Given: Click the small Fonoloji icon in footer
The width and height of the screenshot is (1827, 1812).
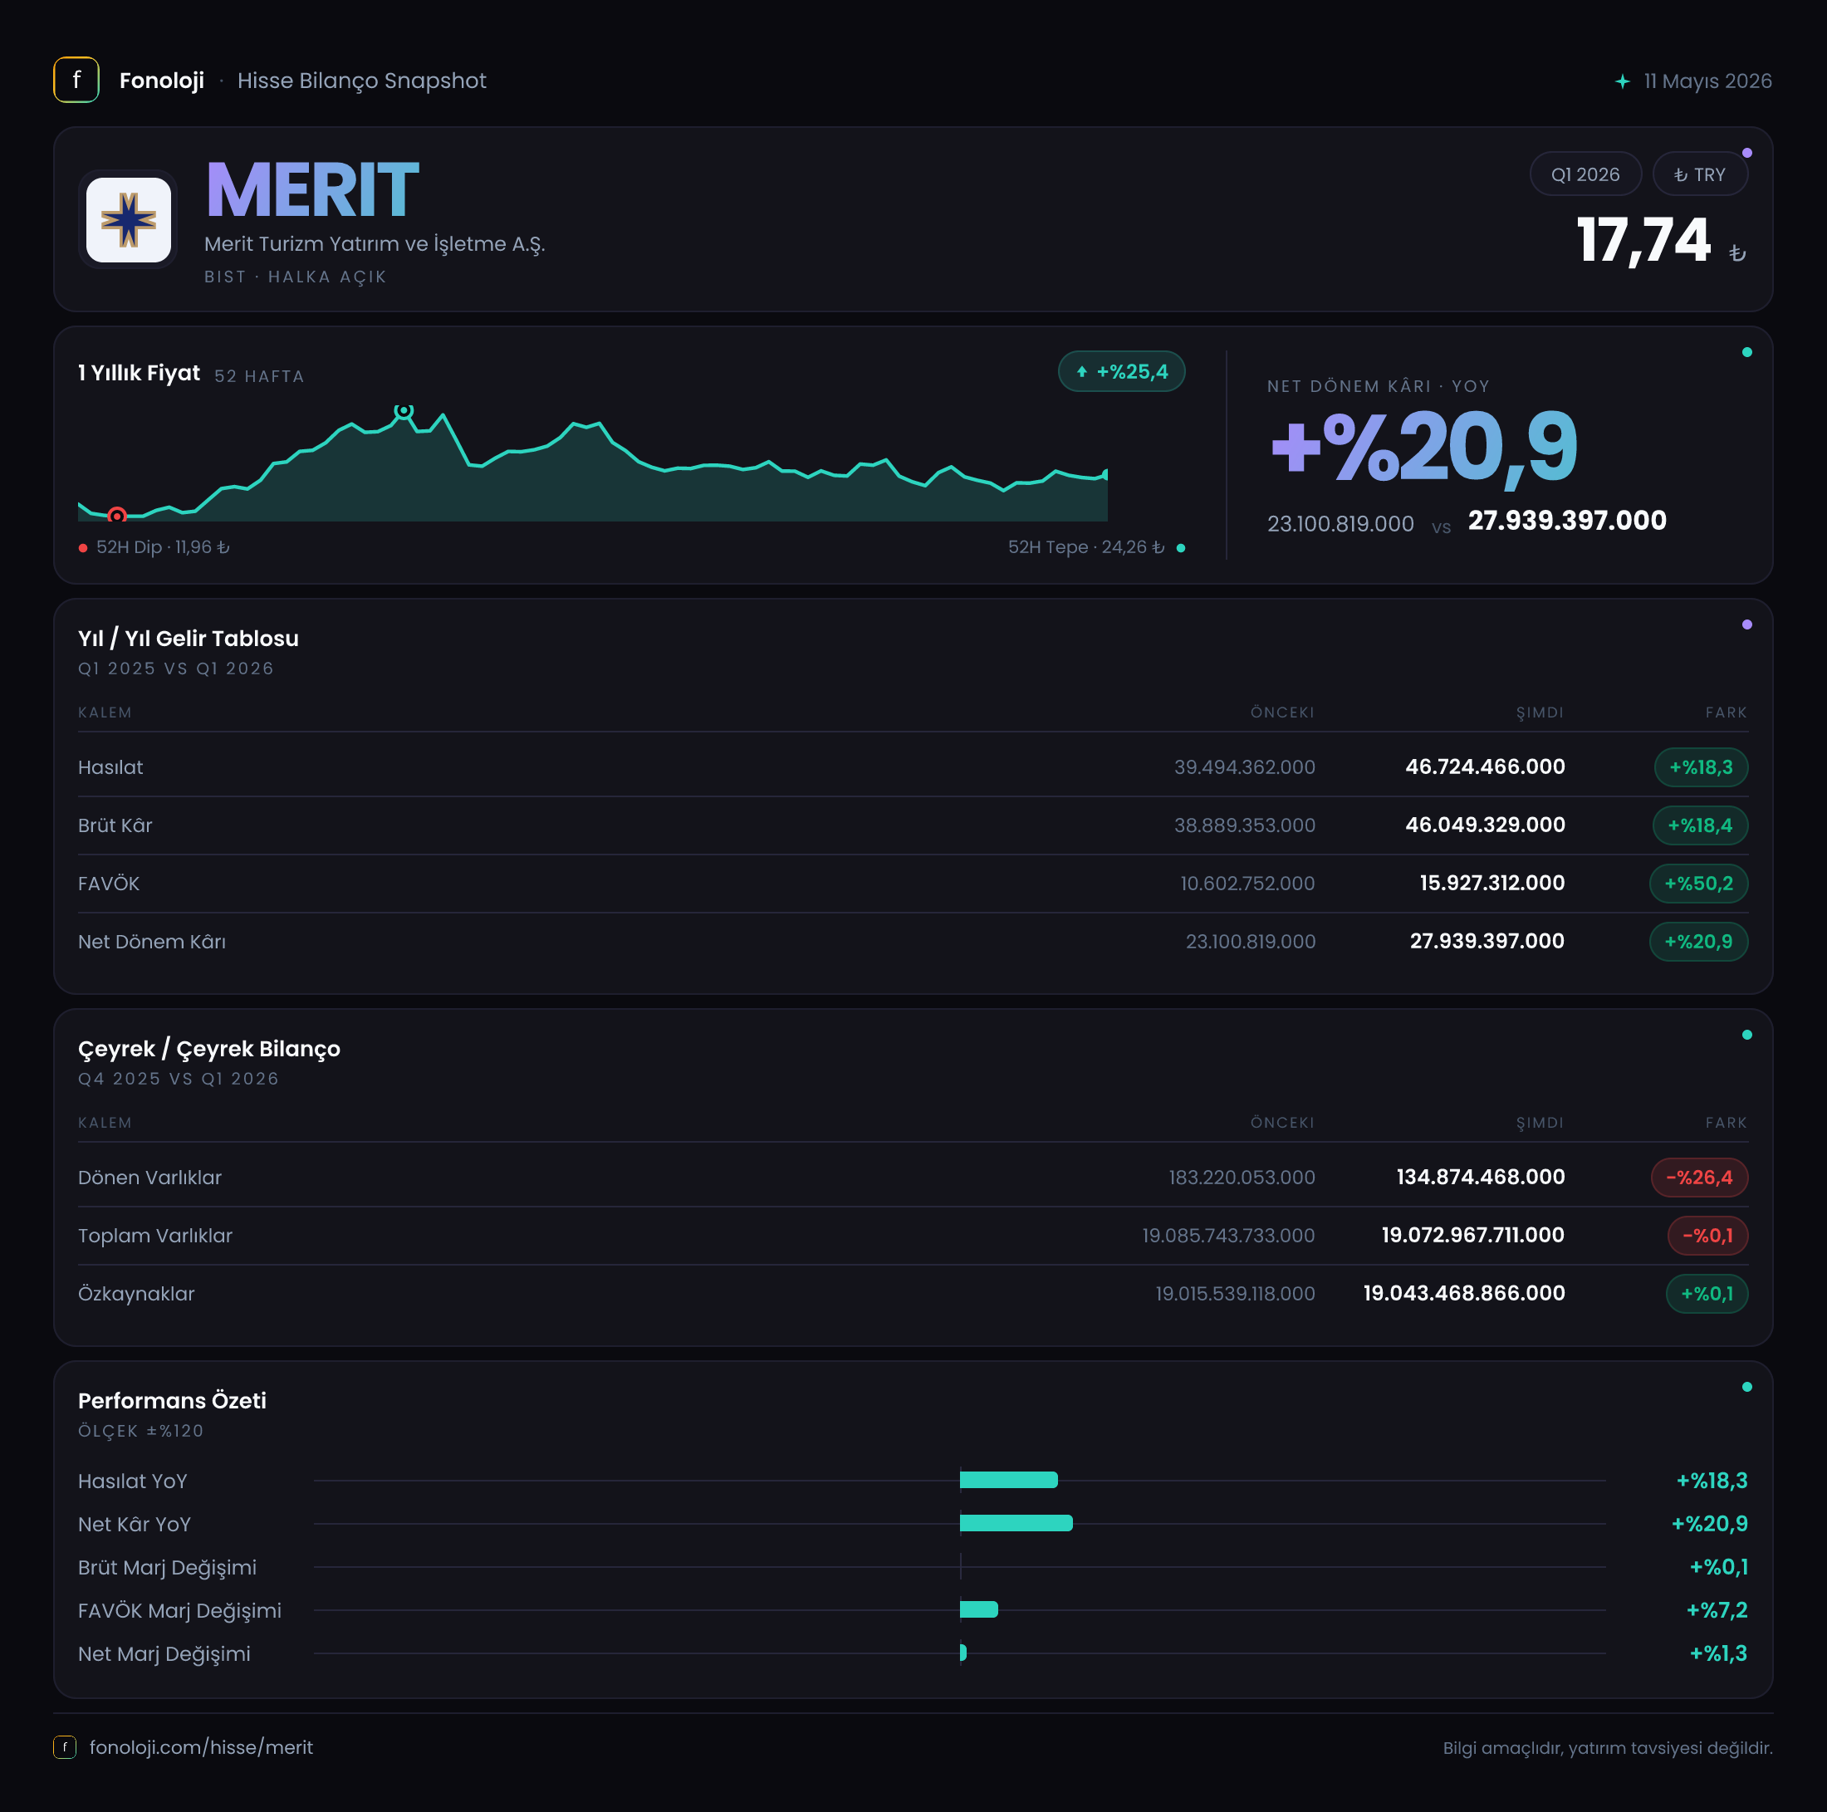Looking at the screenshot, I should 64,1746.
